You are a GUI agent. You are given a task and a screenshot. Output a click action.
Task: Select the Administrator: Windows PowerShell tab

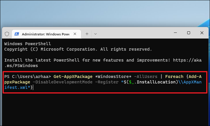(46, 34)
